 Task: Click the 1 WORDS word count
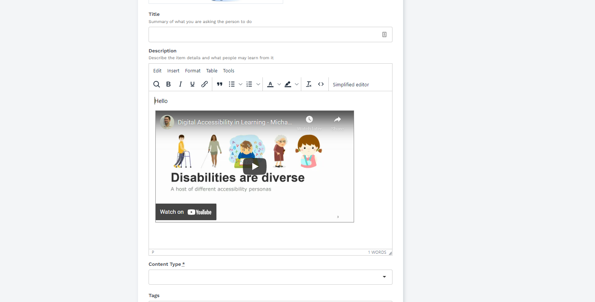pyautogui.click(x=377, y=252)
